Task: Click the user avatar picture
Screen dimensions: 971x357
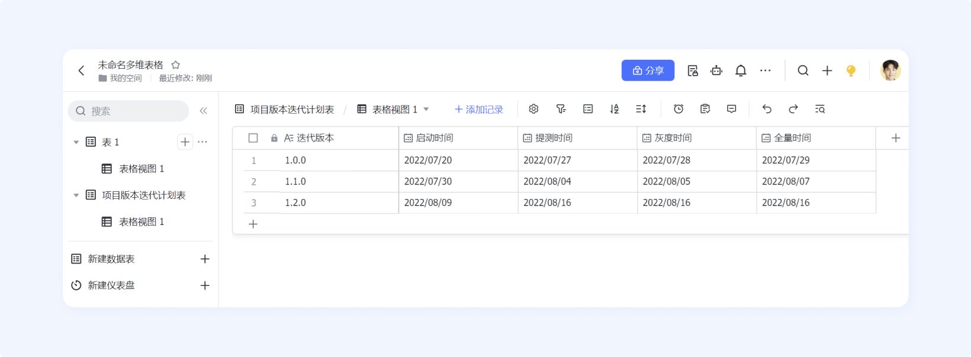Action: click(x=890, y=70)
